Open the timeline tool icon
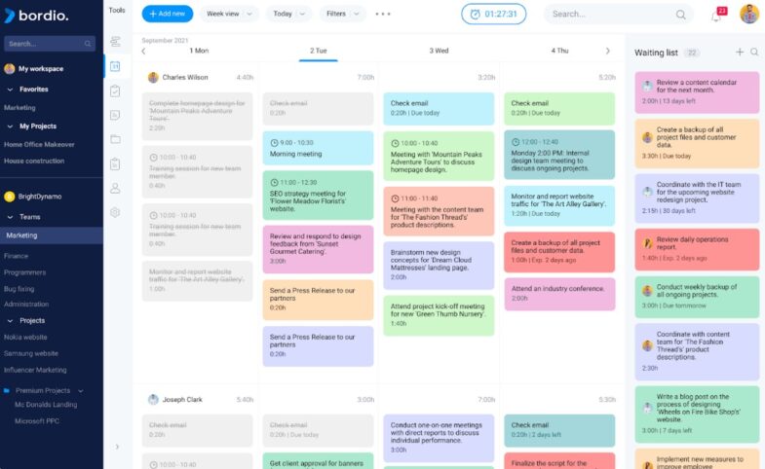 115,42
